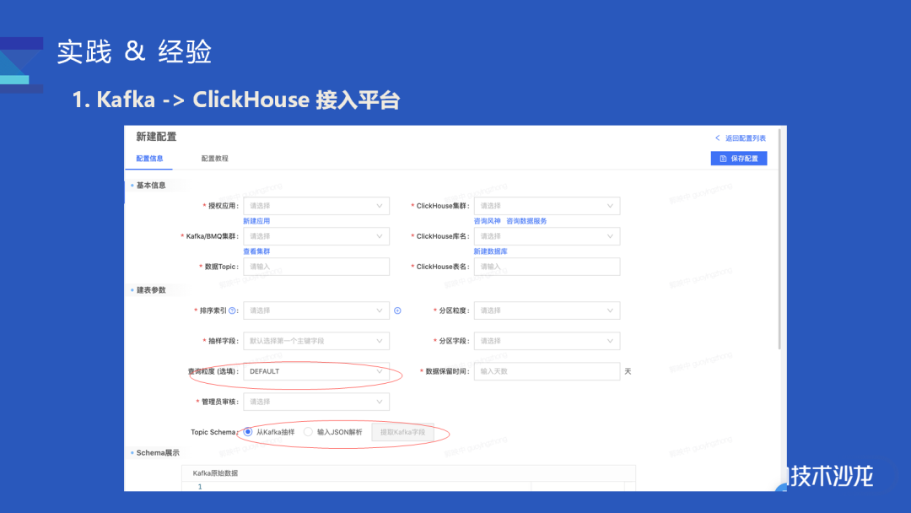Click the 基本信息 section heading

pos(151,186)
